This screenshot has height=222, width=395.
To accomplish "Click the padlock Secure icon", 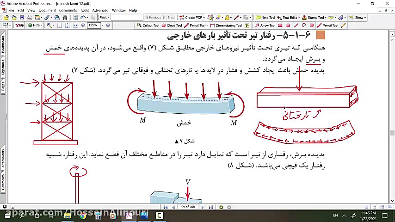I will click(x=227, y=18).
